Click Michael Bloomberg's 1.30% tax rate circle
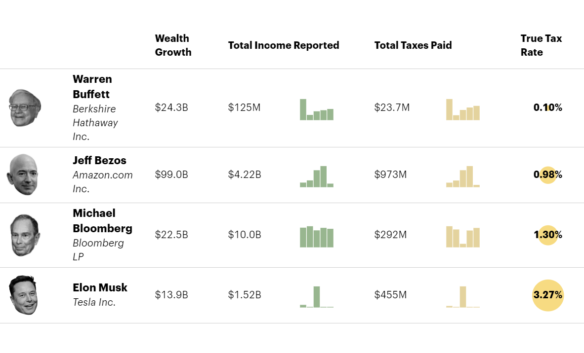Image resolution: width=584 pixels, height=353 pixels. [x=548, y=235]
